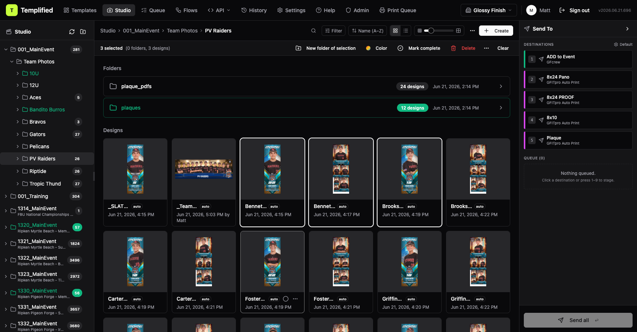Click paper plane icon for 8x24 PROOF
The width and height of the screenshot is (637, 332).
541,100
